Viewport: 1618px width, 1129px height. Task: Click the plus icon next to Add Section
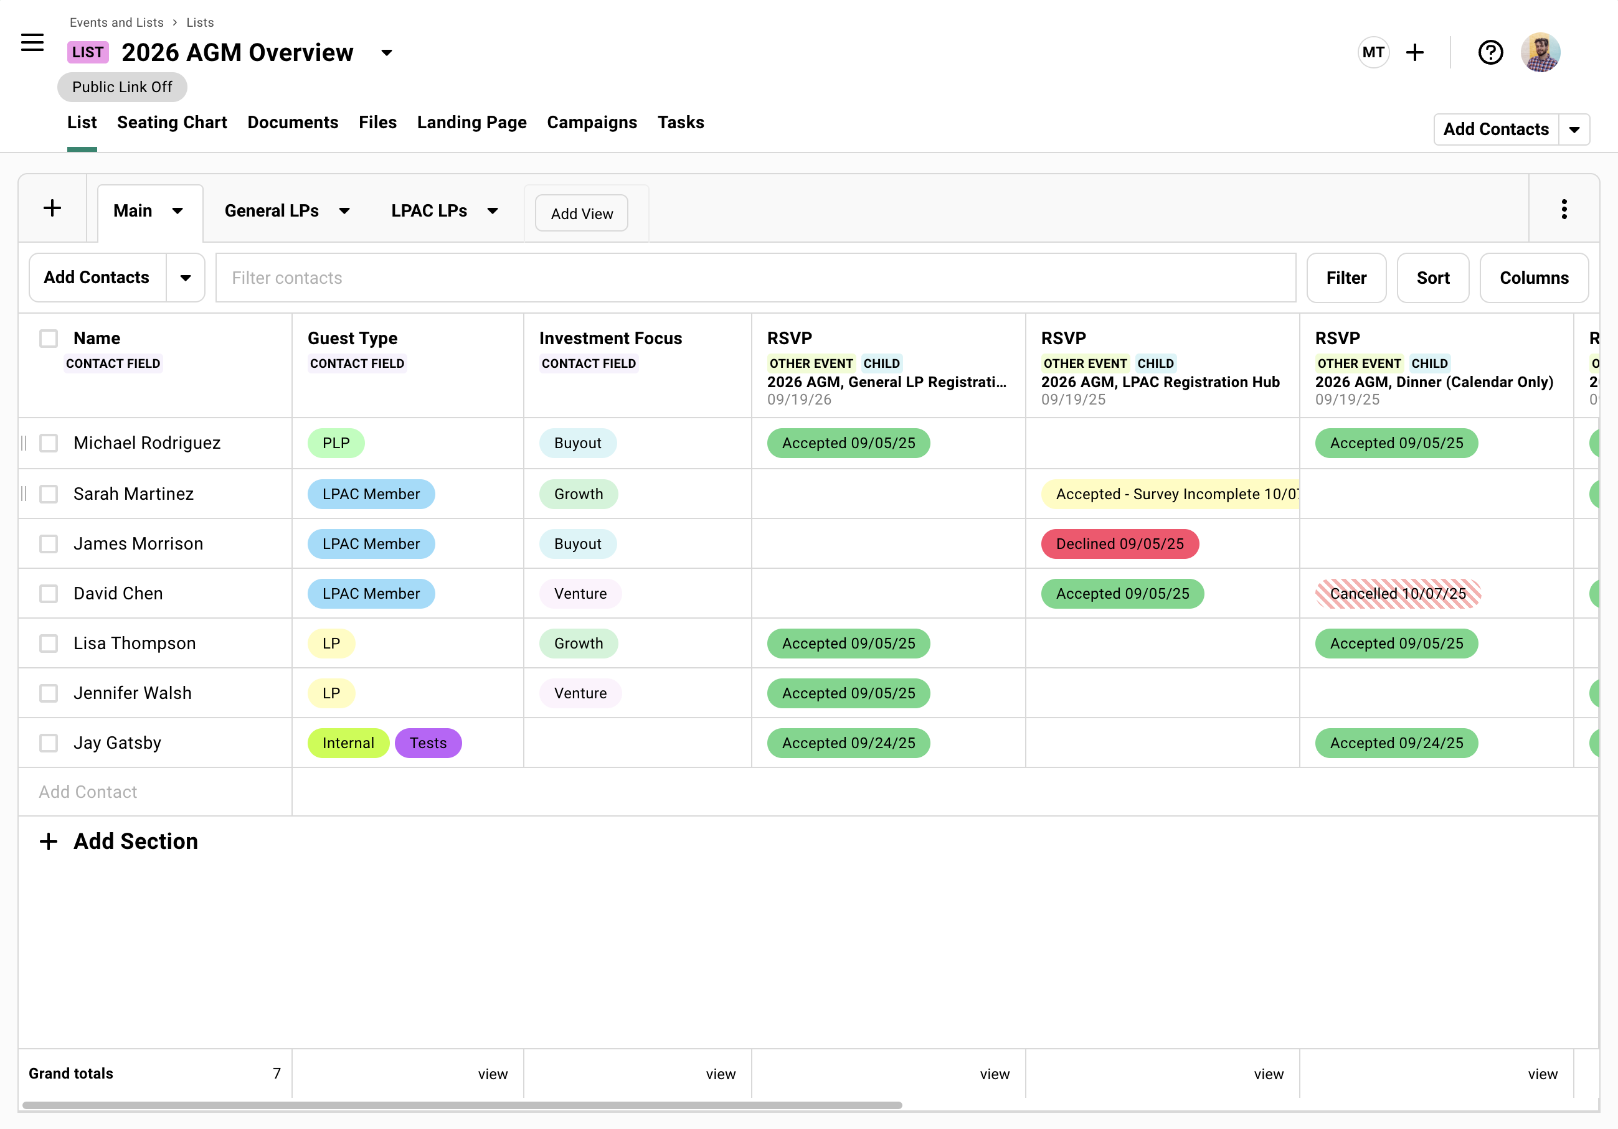[x=48, y=841]
